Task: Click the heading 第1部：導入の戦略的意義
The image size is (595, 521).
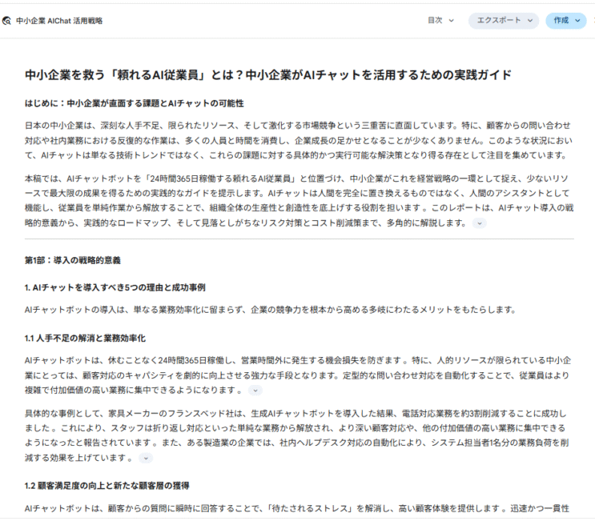Action: [x=73, y=260]
